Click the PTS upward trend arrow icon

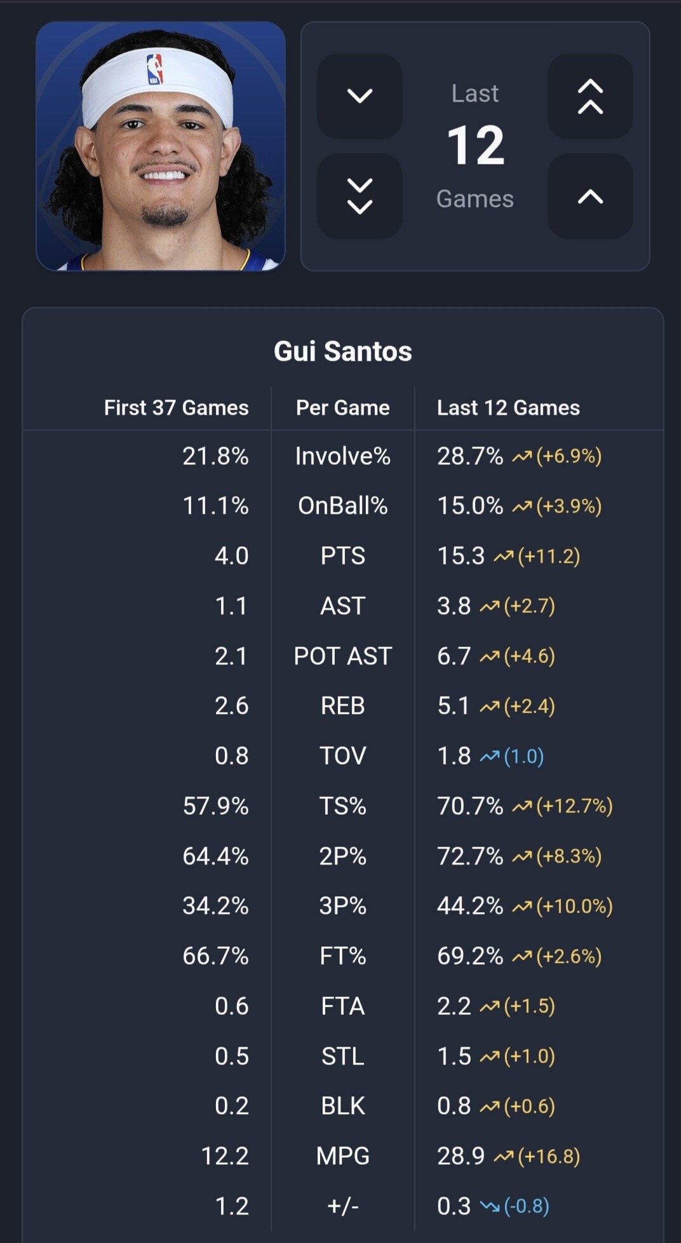point(504,556)
